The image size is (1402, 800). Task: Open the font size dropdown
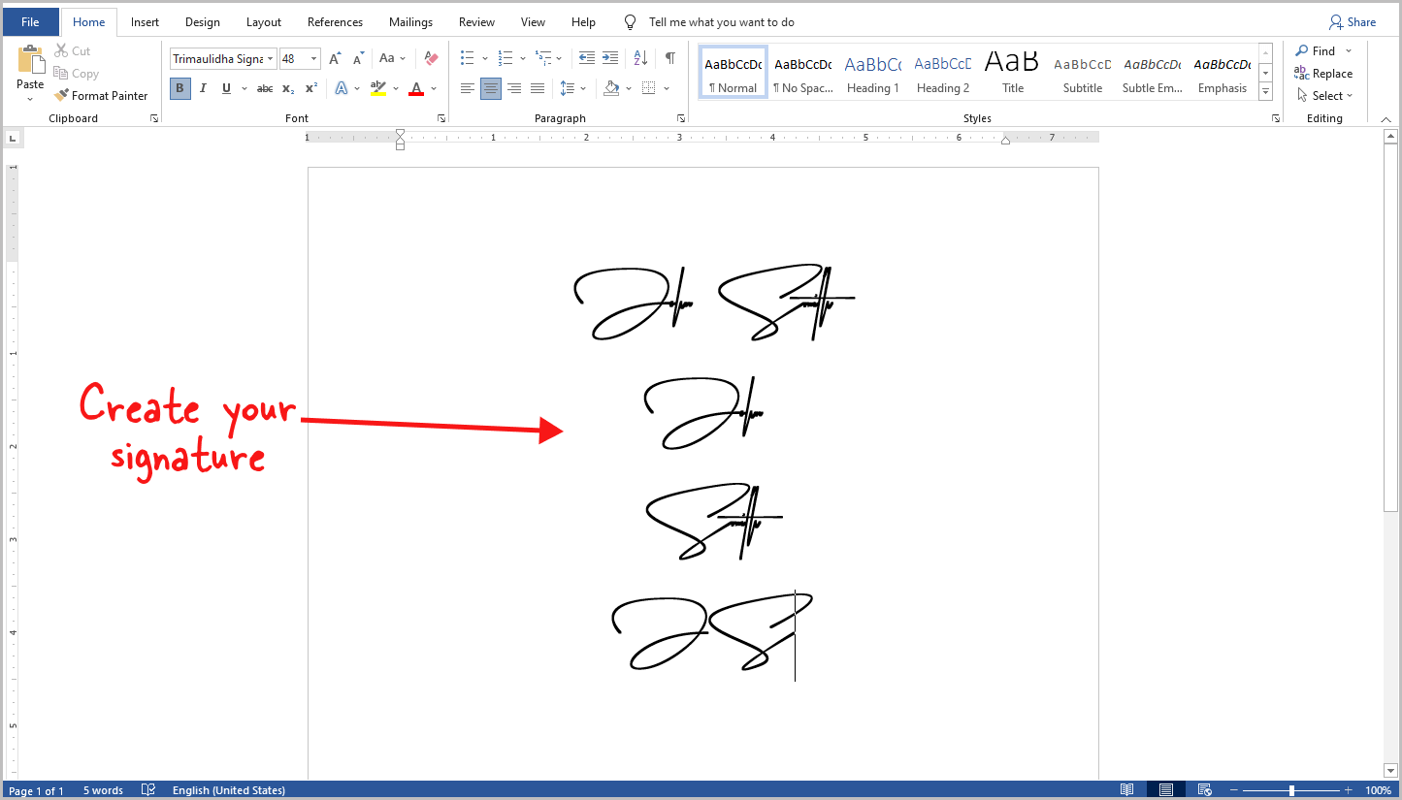tap(313, 58)
